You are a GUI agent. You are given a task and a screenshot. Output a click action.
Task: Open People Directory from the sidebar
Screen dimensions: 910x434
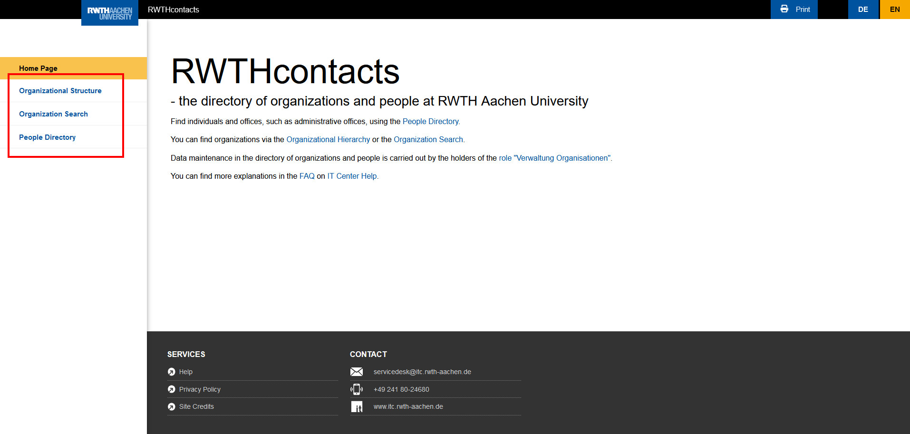[47, 137]
